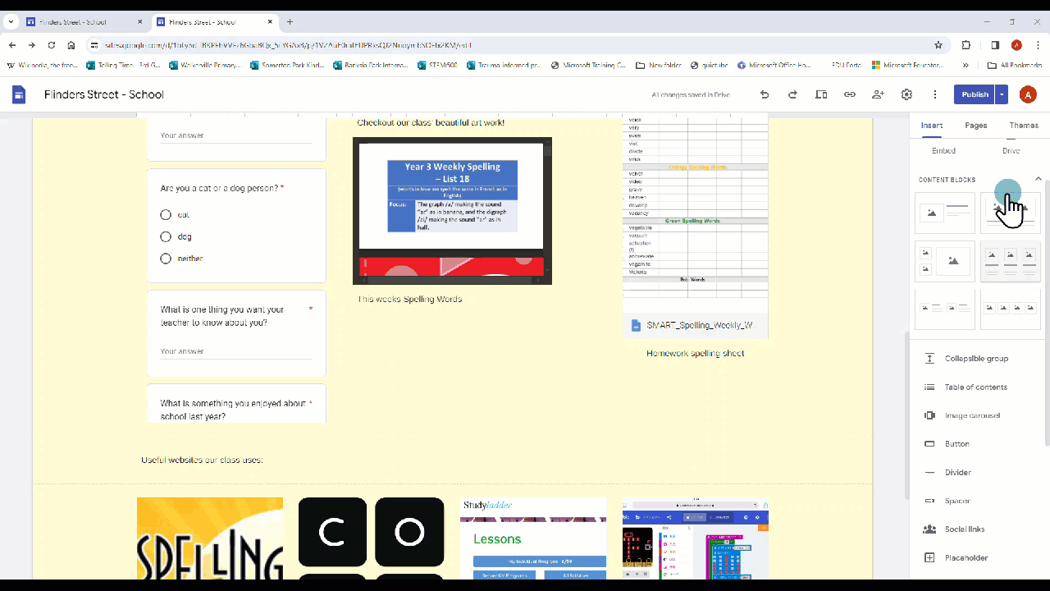Click the Google Sites home logo
Screen dimensions: 1050x591
pyautogui.click(x=19, y=94)
